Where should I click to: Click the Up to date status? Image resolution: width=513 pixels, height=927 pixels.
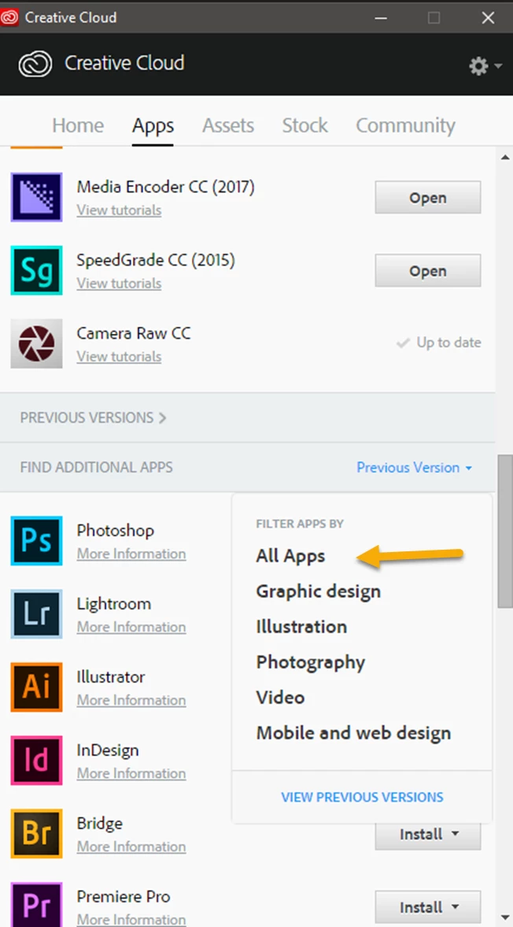pos(438,343)
